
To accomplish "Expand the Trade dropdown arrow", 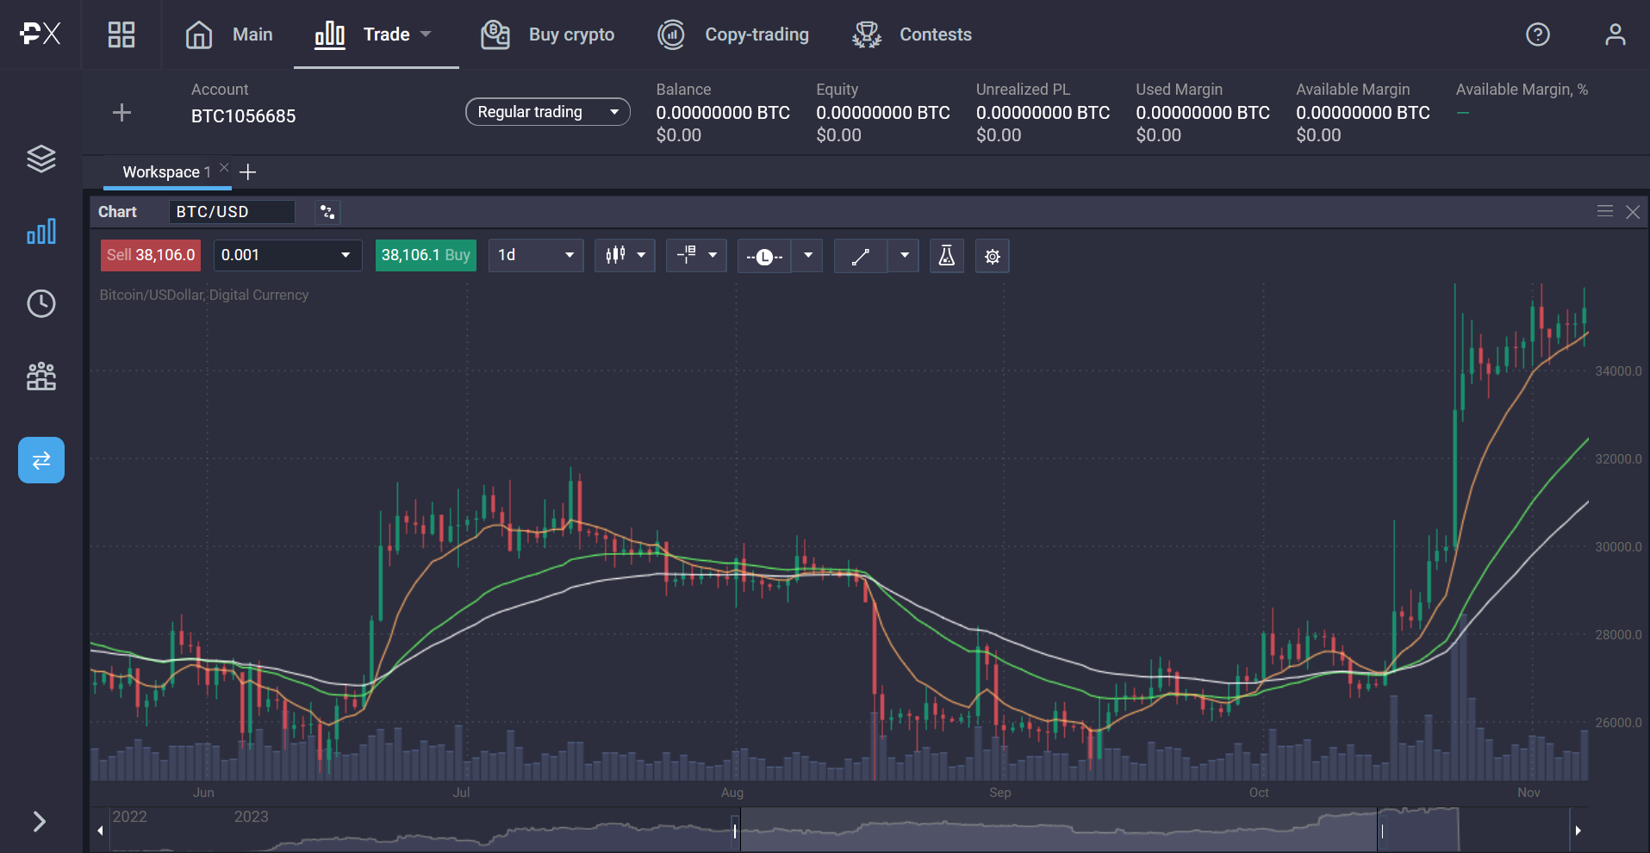I will 426,34.
